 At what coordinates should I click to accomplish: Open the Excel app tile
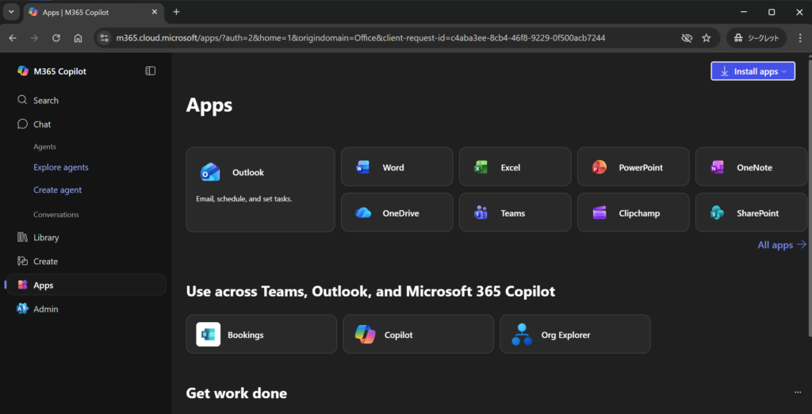pyautogui.click(x=515, y=167)
